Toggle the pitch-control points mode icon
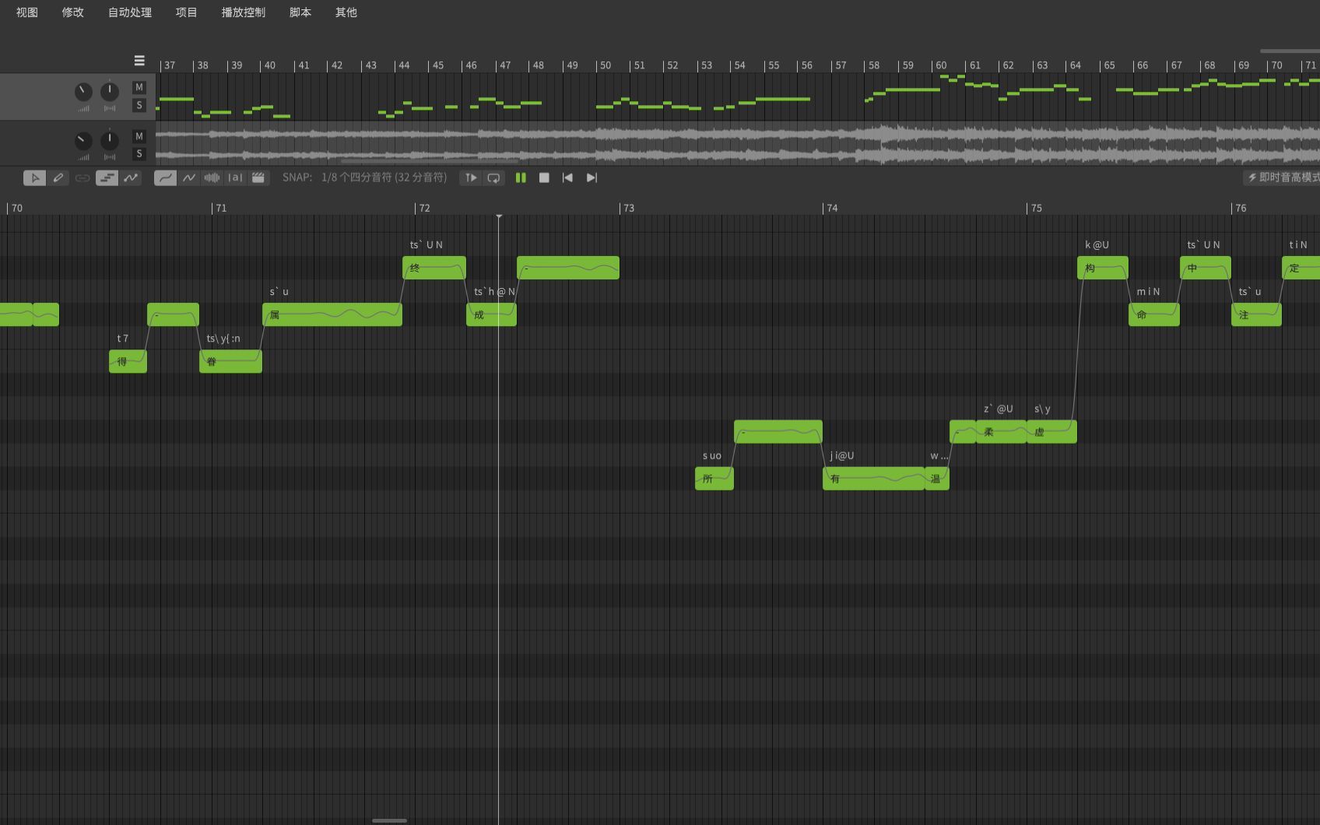 (131, 178)
